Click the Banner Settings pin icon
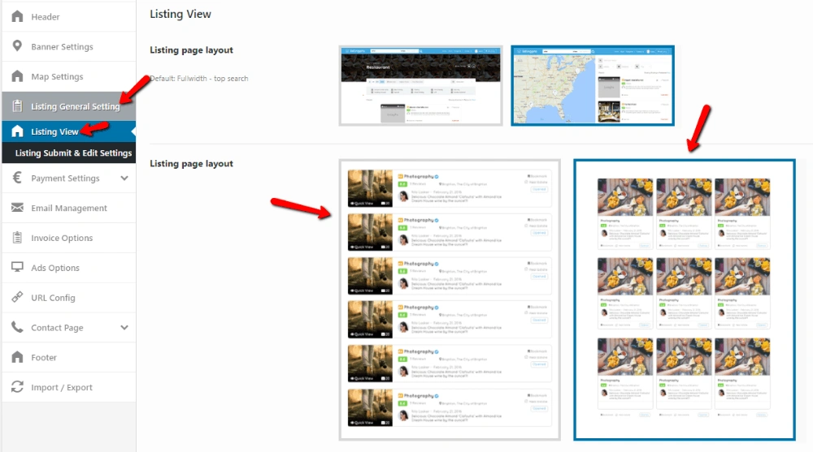This screenshot has height=452, width=813. tap(17, 47)
